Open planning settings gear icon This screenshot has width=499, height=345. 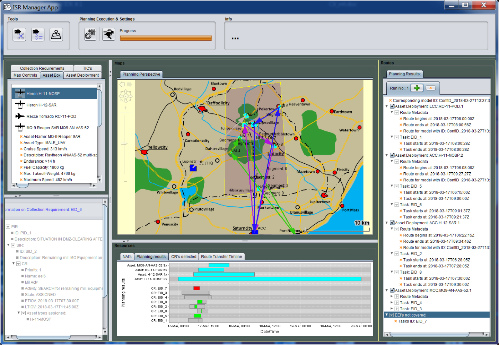coord(90,35)
